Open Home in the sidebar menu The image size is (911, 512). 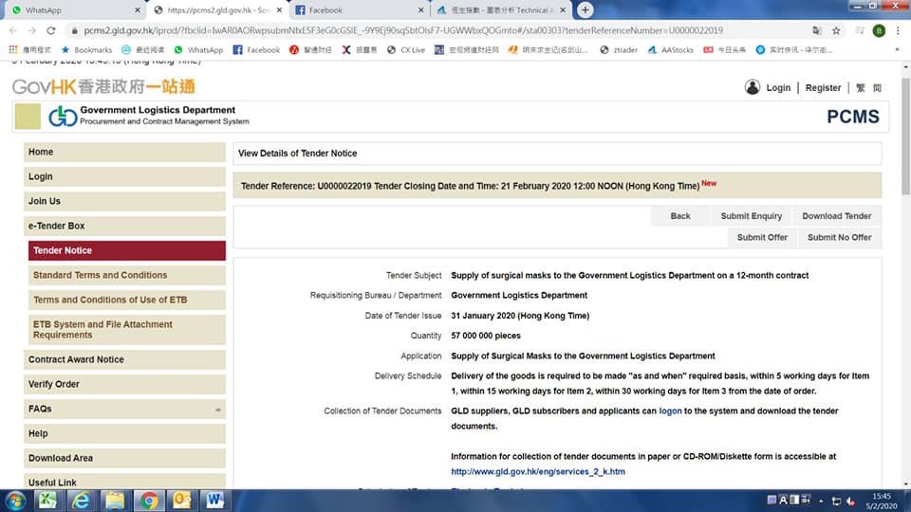[x=124, y=152]
